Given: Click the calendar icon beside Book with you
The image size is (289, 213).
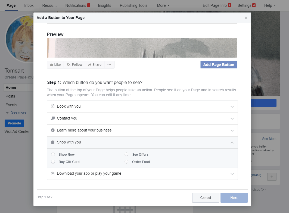Looking at the screenshot, I should pyautogui.click(x=53, y=106).
